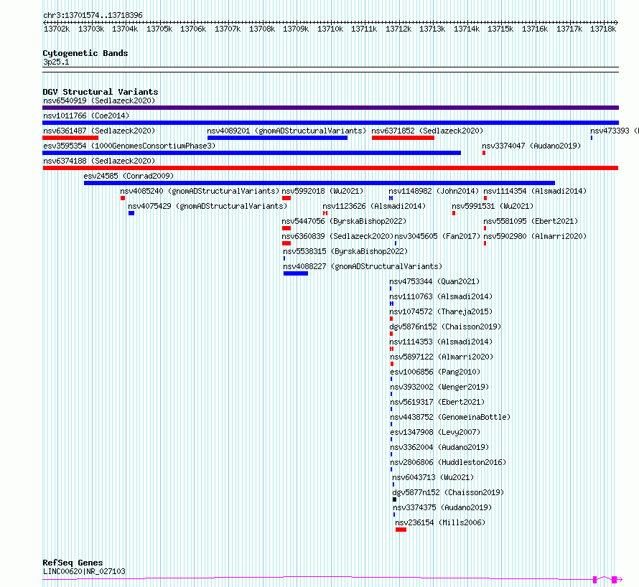639x587 pixels.
Task: Select the dark purple nsv6540919 variant bar
Action: (330, 108)
